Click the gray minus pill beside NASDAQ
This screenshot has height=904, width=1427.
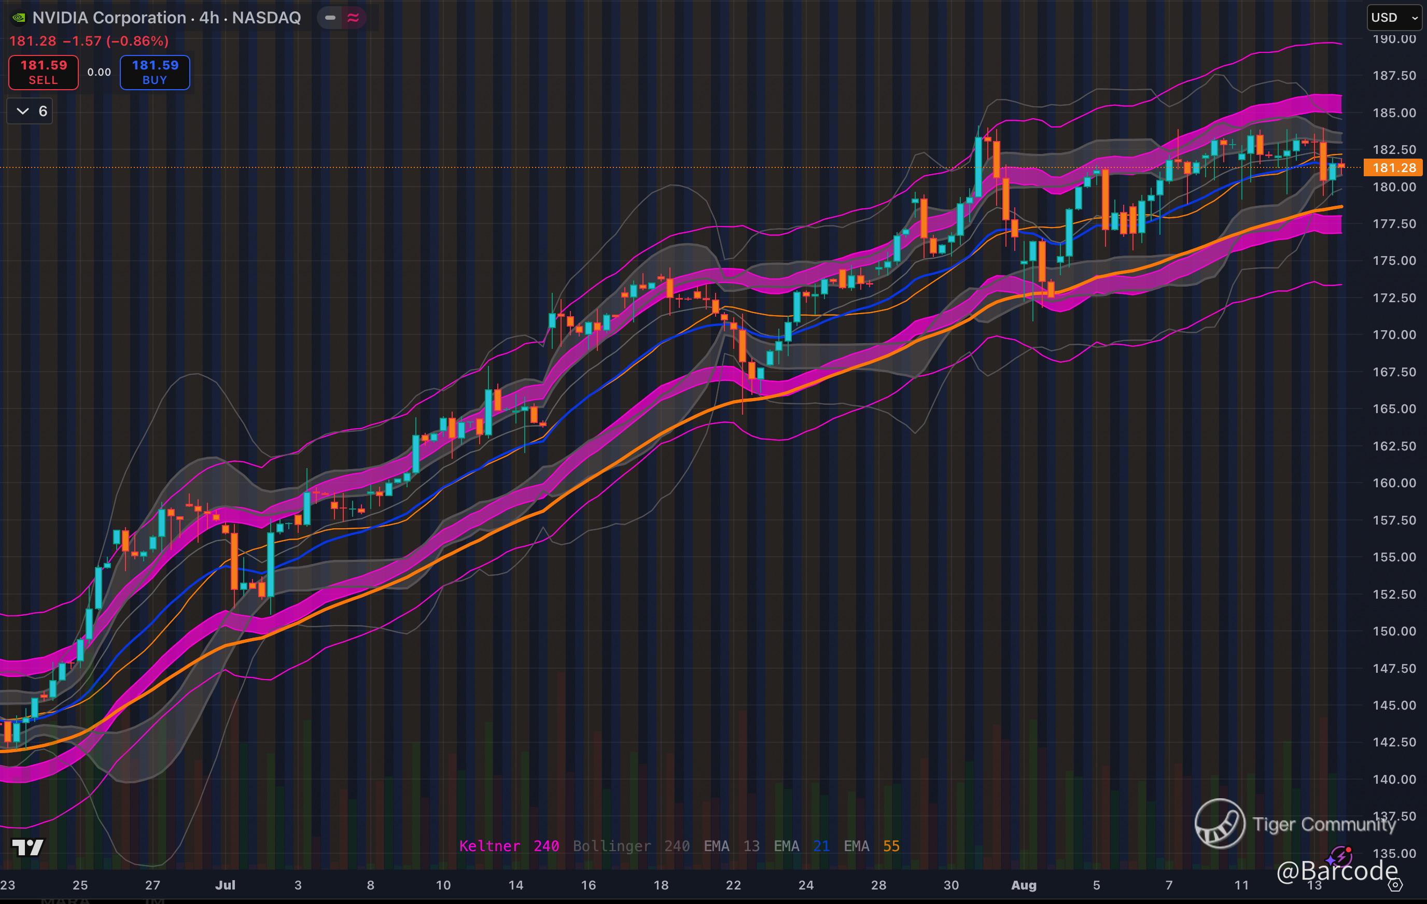coord(330,18)
